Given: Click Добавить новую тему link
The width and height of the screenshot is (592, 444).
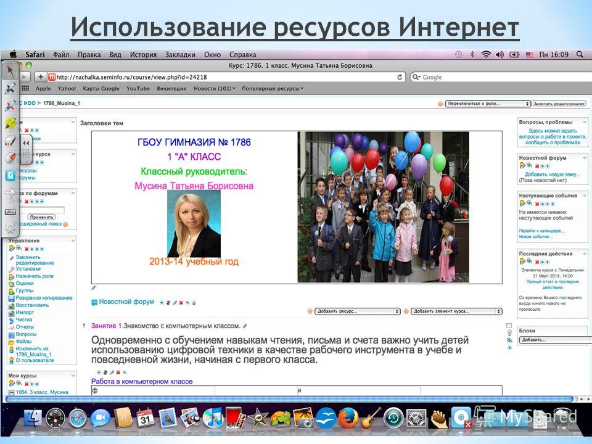Looking at the screenshot, I should click(553, 174).
